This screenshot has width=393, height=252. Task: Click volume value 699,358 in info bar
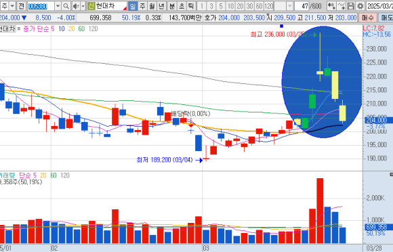pos(100,18)
